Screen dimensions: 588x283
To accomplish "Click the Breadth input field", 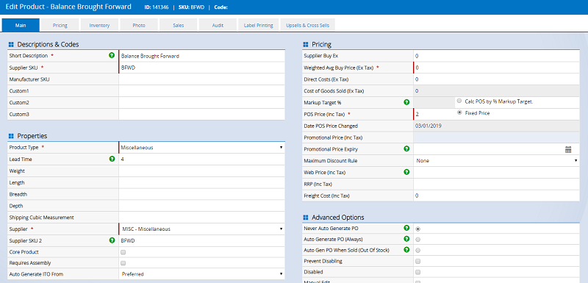I will (x=201, y=194).
